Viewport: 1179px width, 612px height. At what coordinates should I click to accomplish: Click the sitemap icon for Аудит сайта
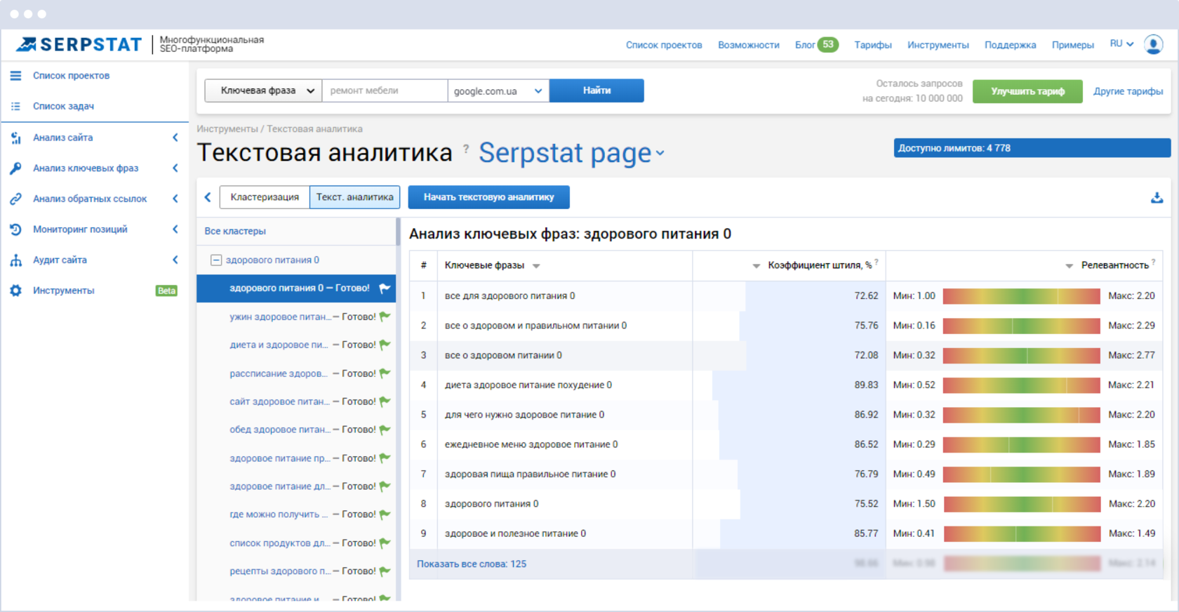[15, 260]
